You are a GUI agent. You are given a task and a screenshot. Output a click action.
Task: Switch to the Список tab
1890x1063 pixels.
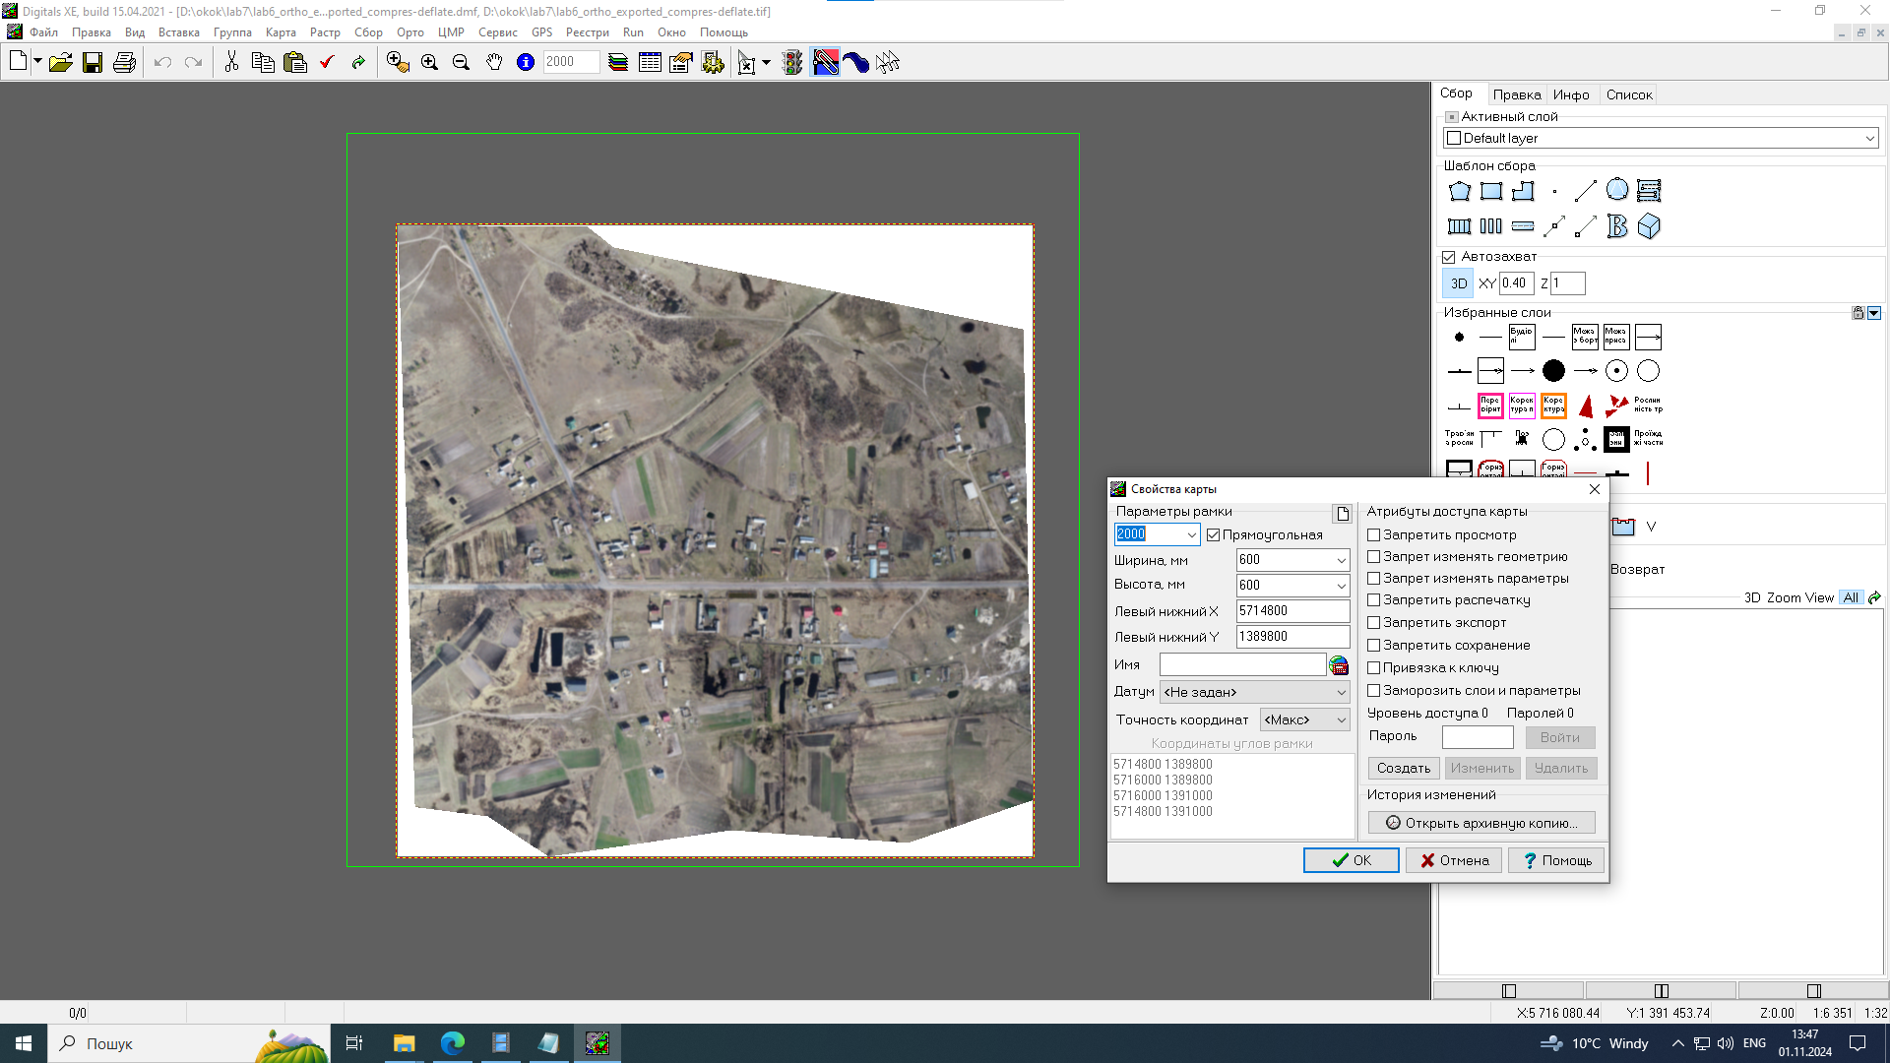tap(1629, 95)
